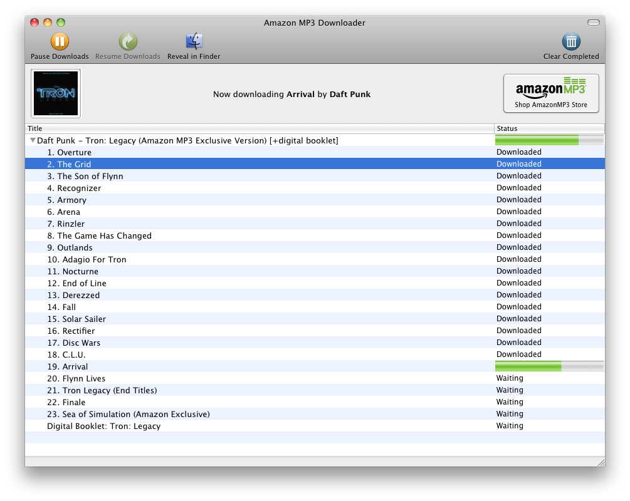The height and width of the screenshot is (501, 630).
Task: Select track 16. Rectifier
Action: (x=315, y=331)
